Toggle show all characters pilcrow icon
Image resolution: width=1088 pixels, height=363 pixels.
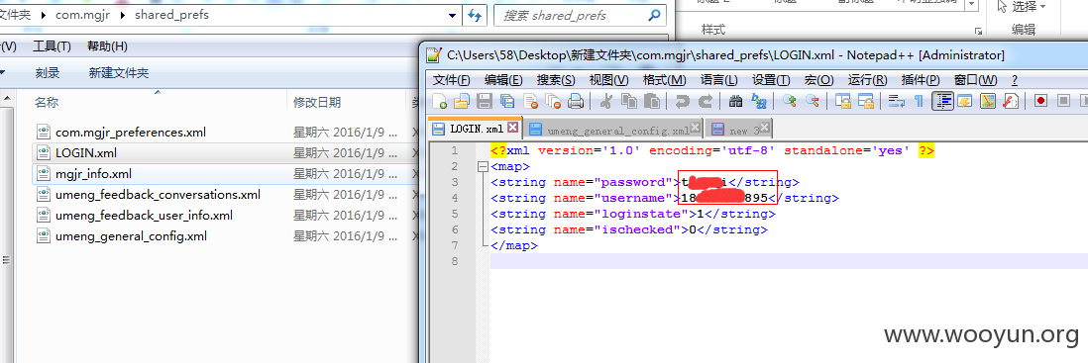point(919,102)
